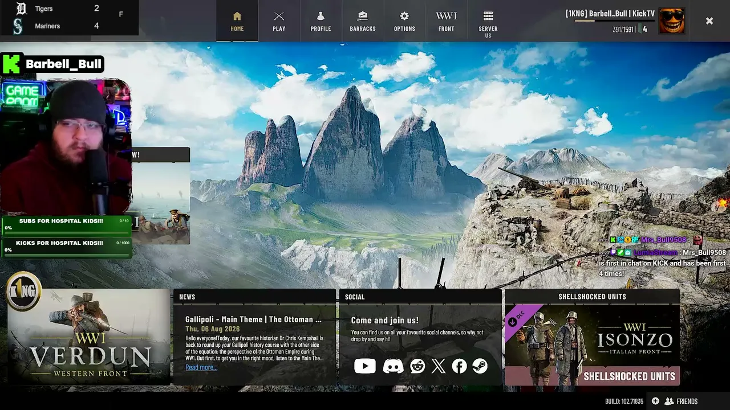
Task: Close the game menu with the X
Action: coord(709,21)
